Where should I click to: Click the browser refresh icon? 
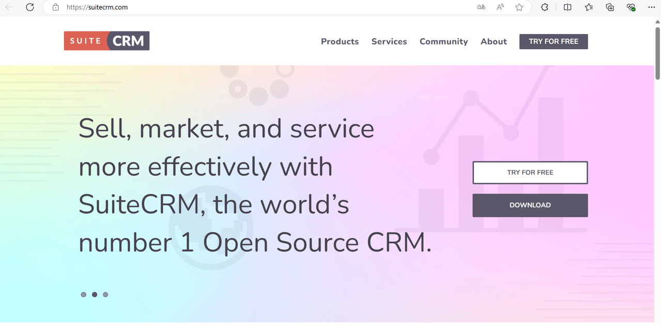[x=30, y=7]
